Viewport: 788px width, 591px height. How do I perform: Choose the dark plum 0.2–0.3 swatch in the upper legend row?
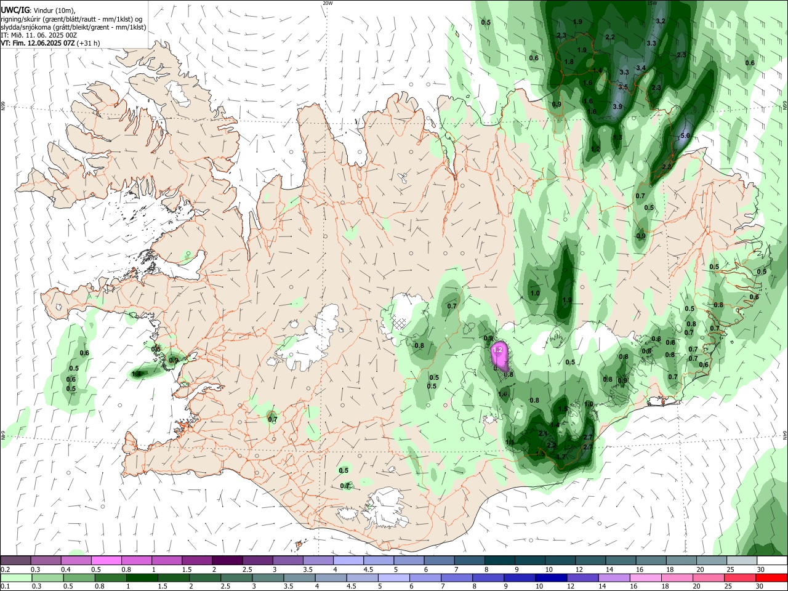(15, 561)
